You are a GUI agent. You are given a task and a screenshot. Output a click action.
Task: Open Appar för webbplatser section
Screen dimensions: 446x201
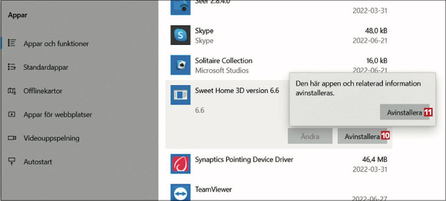[58, 114]
